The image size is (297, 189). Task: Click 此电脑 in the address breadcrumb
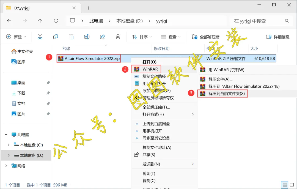96,21
